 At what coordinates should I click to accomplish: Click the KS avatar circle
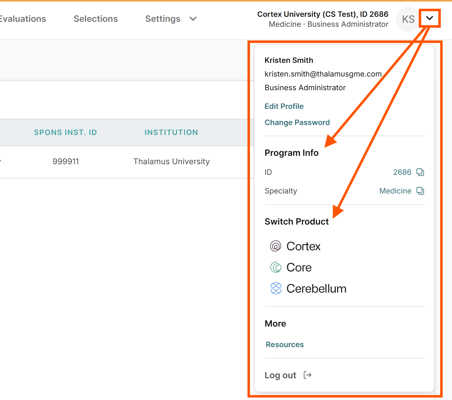(x=408, y=19)
